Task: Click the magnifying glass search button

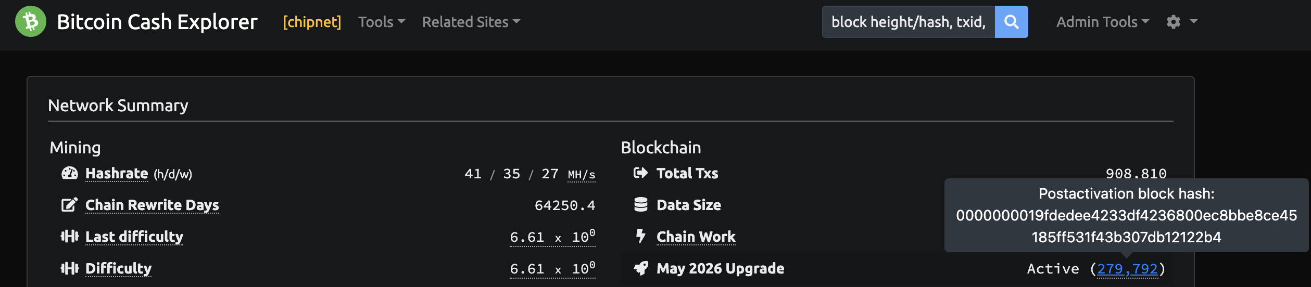Action: pyautogui.click(x=1011, y=22)
